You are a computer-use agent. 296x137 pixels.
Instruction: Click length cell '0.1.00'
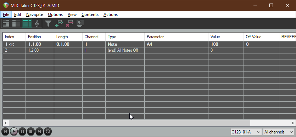pos(68,44)
